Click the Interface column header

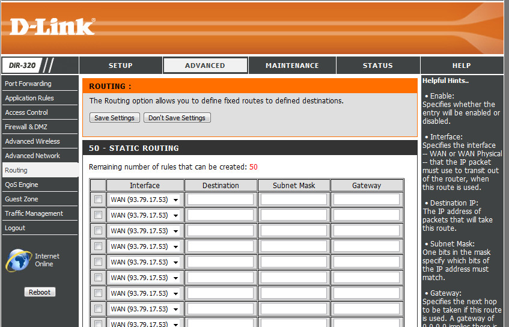pyautogui.click(x=145, y=185)
